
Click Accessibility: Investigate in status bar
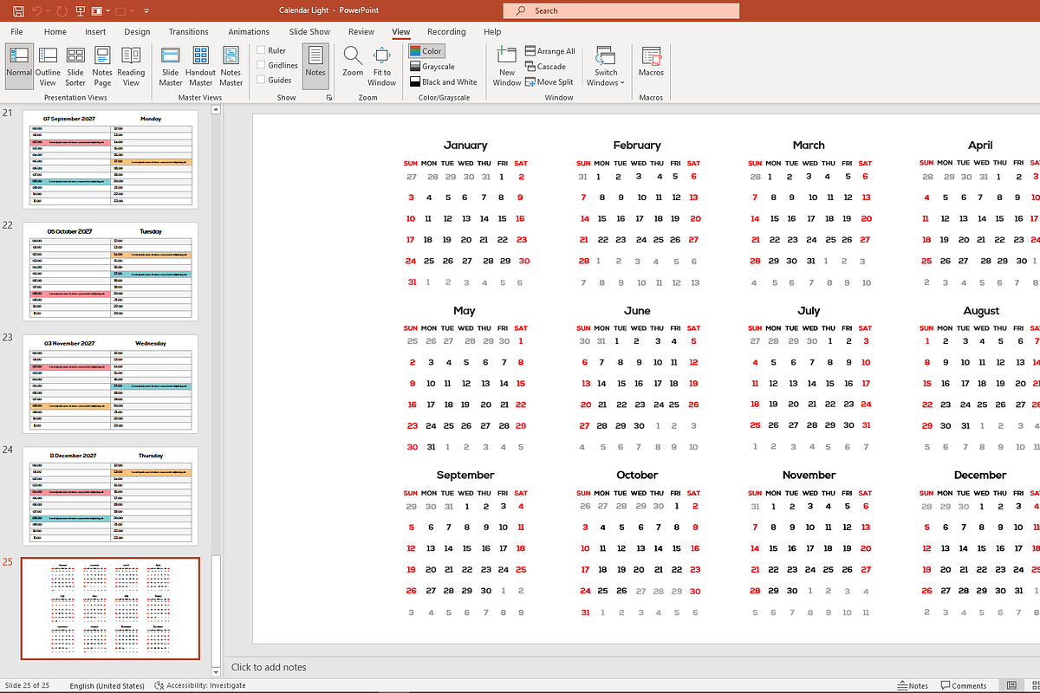[x=199, y=685]
